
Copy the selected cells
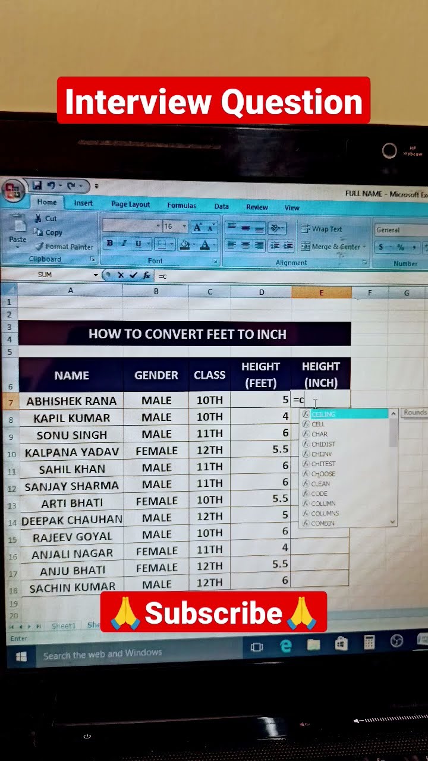(x=39, y=232)
